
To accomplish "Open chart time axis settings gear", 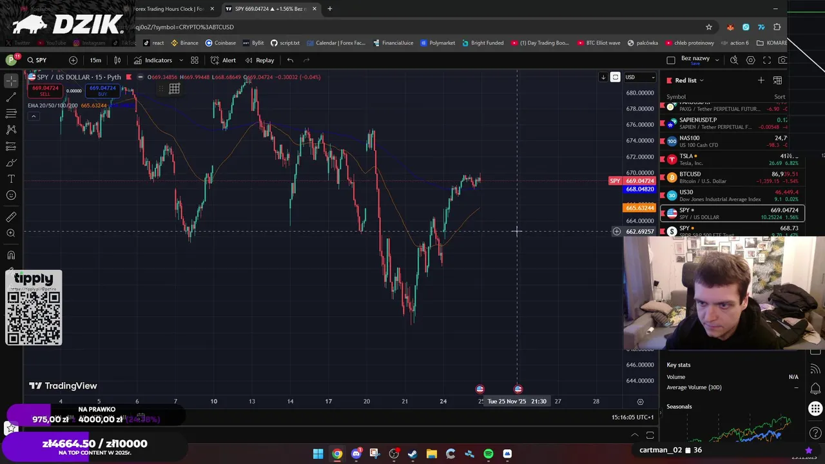I will (640, 401).
